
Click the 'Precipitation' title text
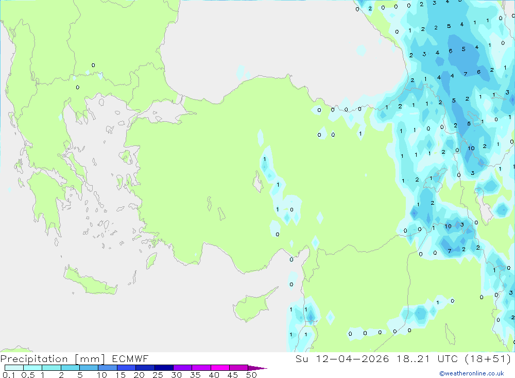click(x=34, y=359)
